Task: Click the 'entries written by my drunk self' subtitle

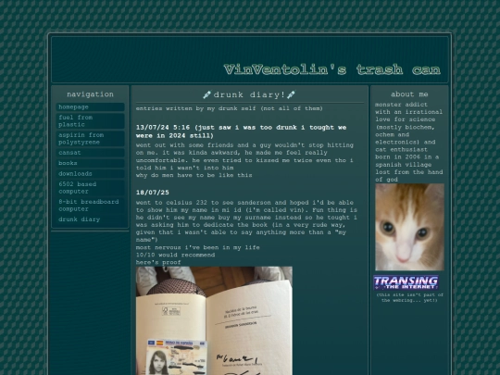Action: coord(230,108)
